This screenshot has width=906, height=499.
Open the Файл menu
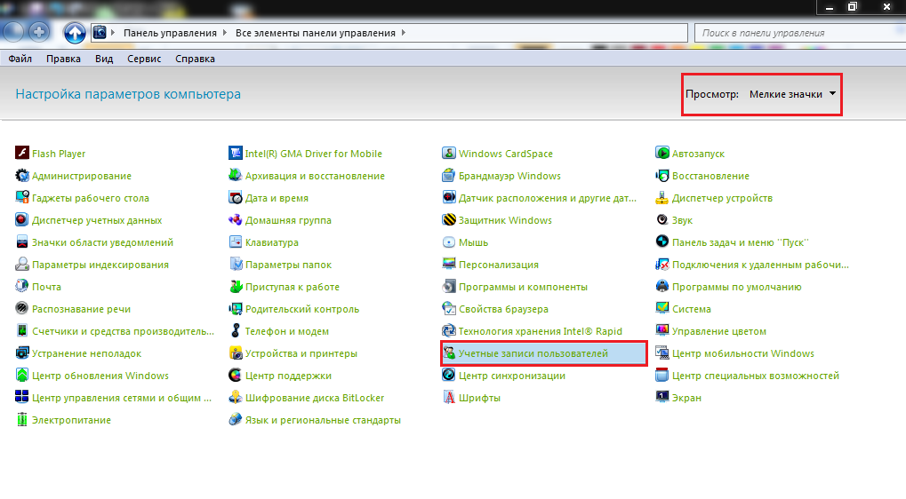tap(20, 59)
